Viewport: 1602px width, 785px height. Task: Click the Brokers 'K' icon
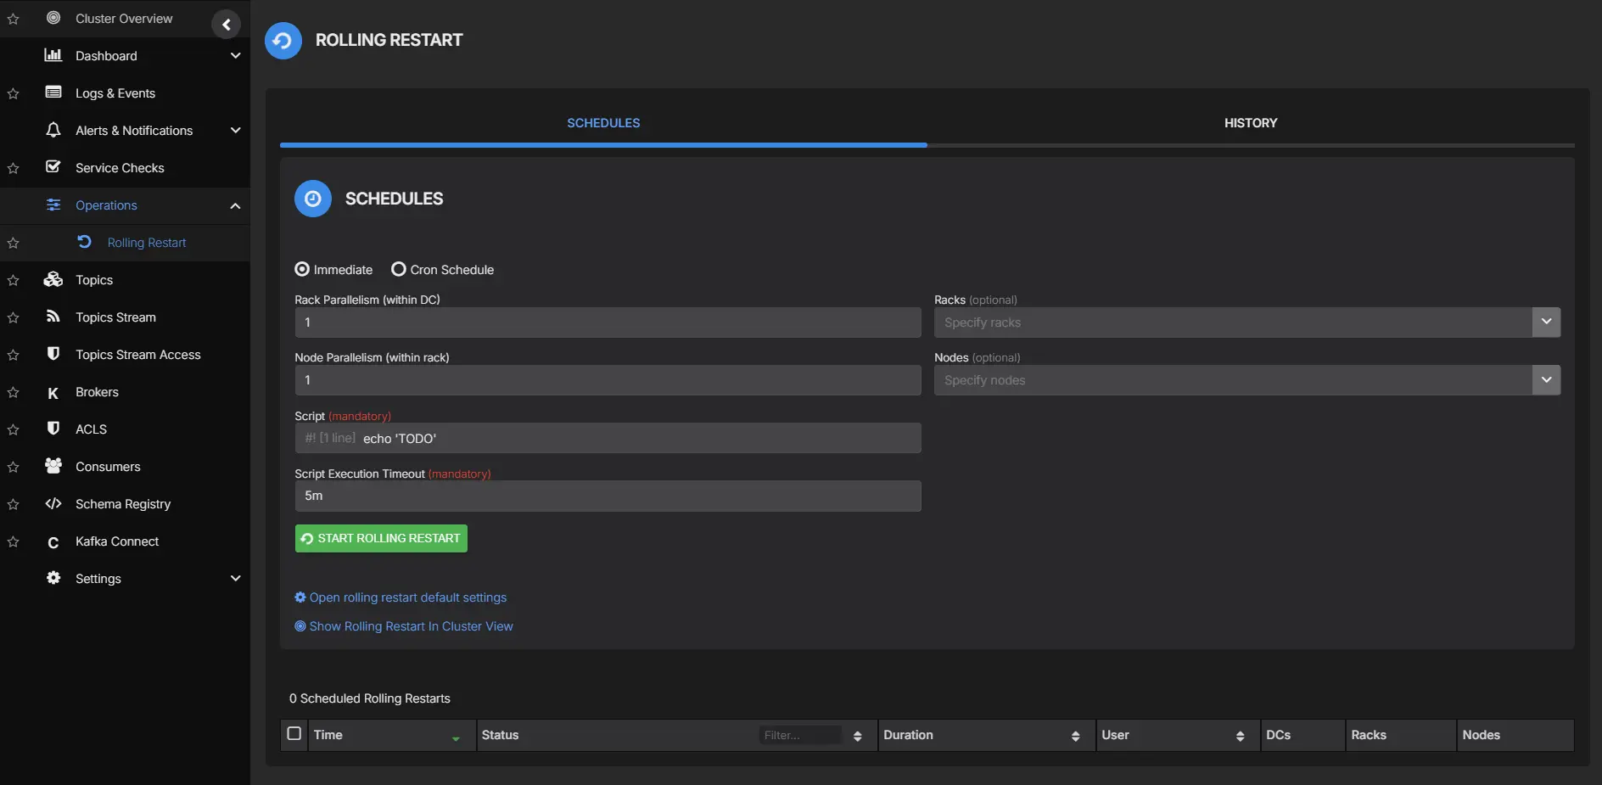[x=53, y=392]
